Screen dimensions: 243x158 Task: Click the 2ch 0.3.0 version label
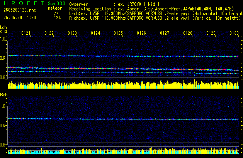56,3
